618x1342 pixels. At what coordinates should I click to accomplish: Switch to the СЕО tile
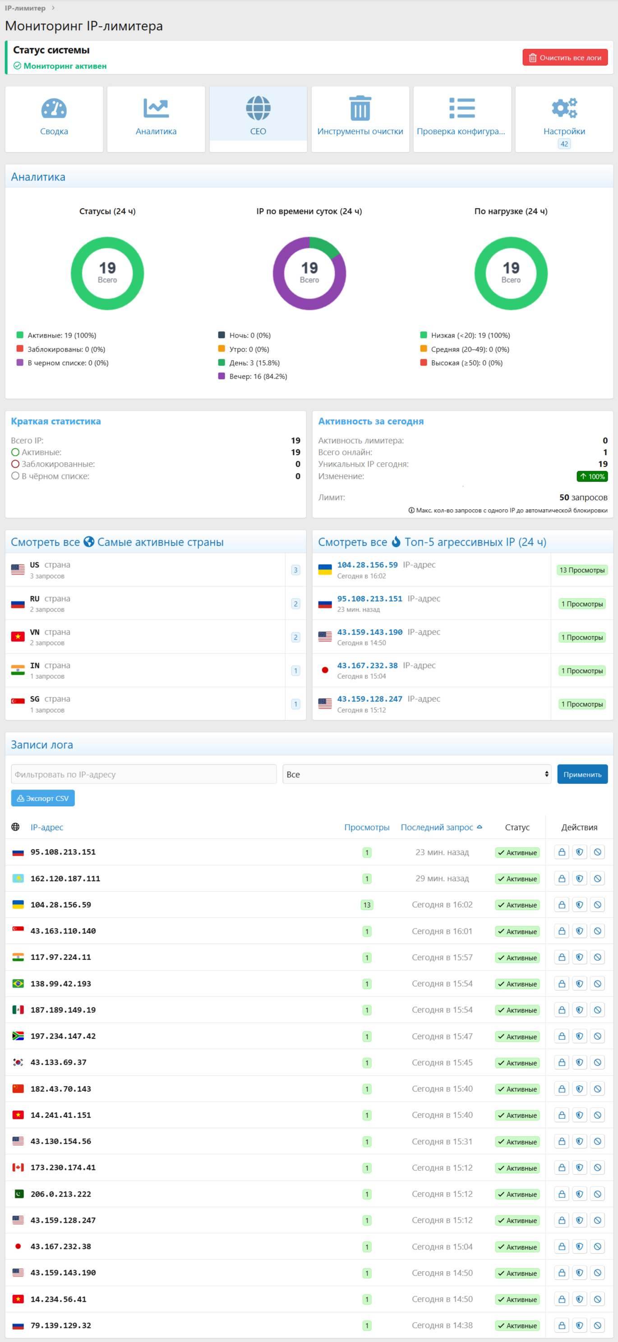(258, 119)
